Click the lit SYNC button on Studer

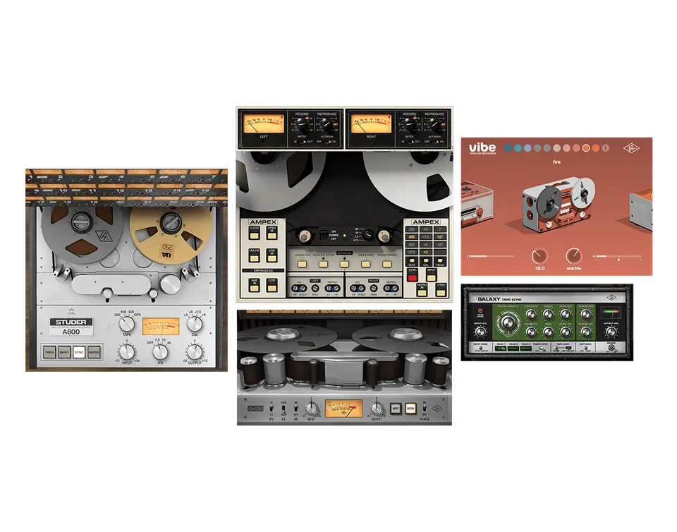tap(79, 352)
